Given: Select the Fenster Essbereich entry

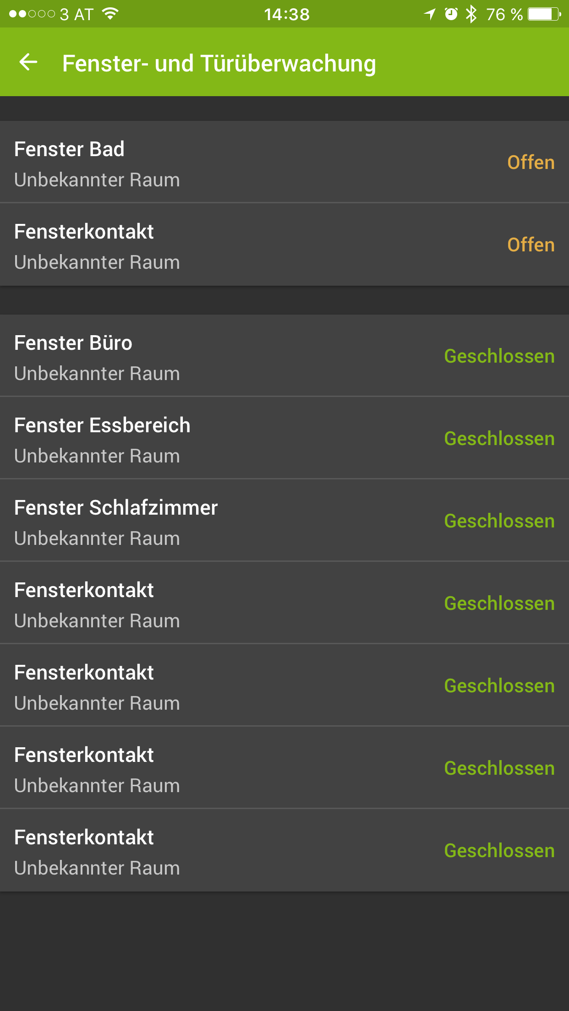Looking at the screenshot, I should point(183,439).
